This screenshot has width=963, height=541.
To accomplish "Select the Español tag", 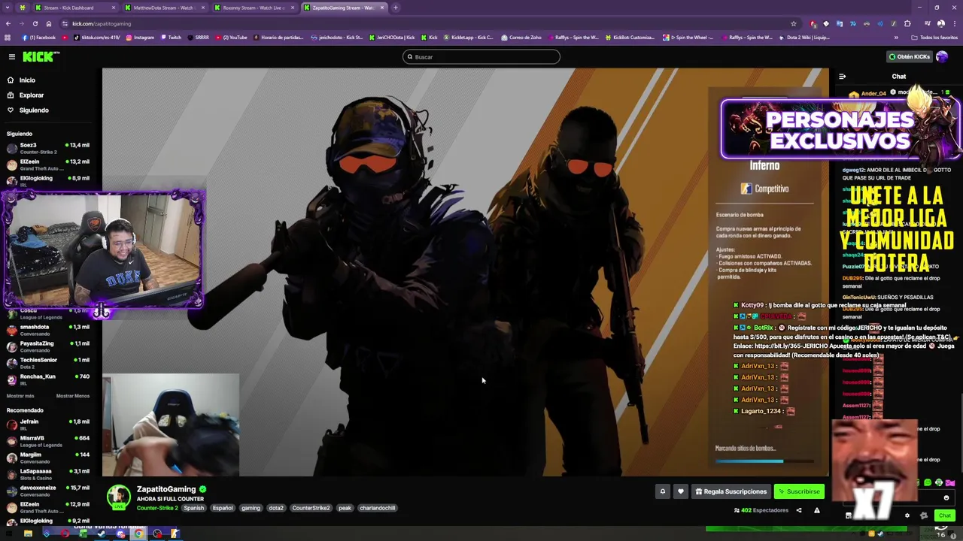I will (223, 508).
